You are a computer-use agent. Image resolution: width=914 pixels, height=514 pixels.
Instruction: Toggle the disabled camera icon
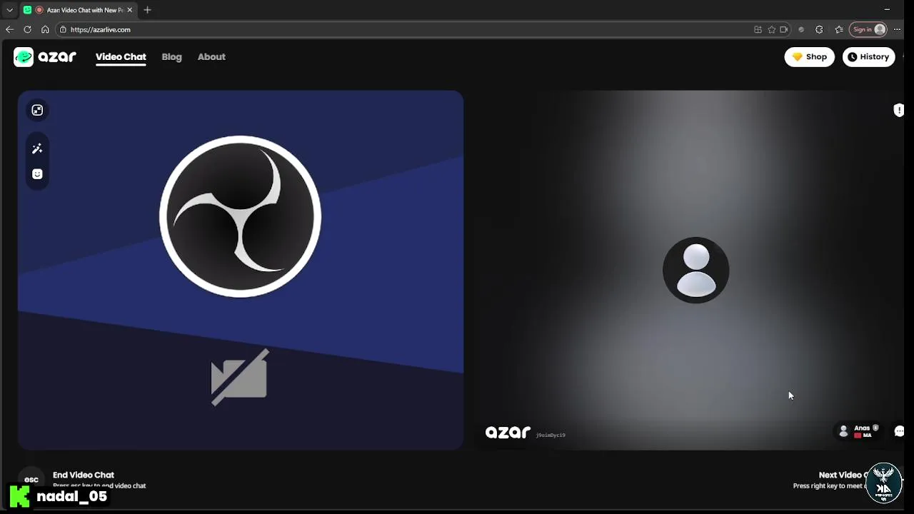(240, 377)
